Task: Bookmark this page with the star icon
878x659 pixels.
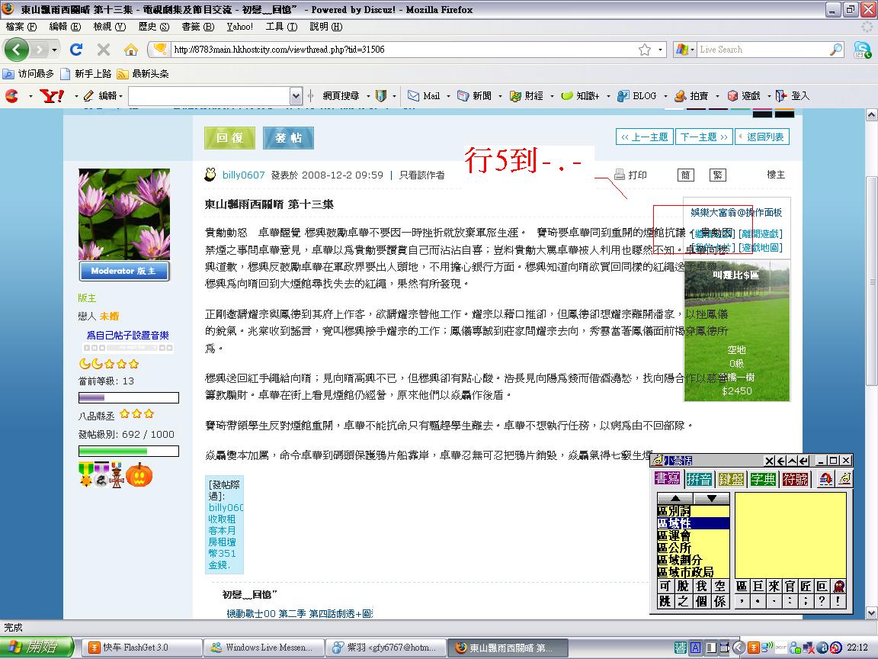Action: tap(645, 50)
